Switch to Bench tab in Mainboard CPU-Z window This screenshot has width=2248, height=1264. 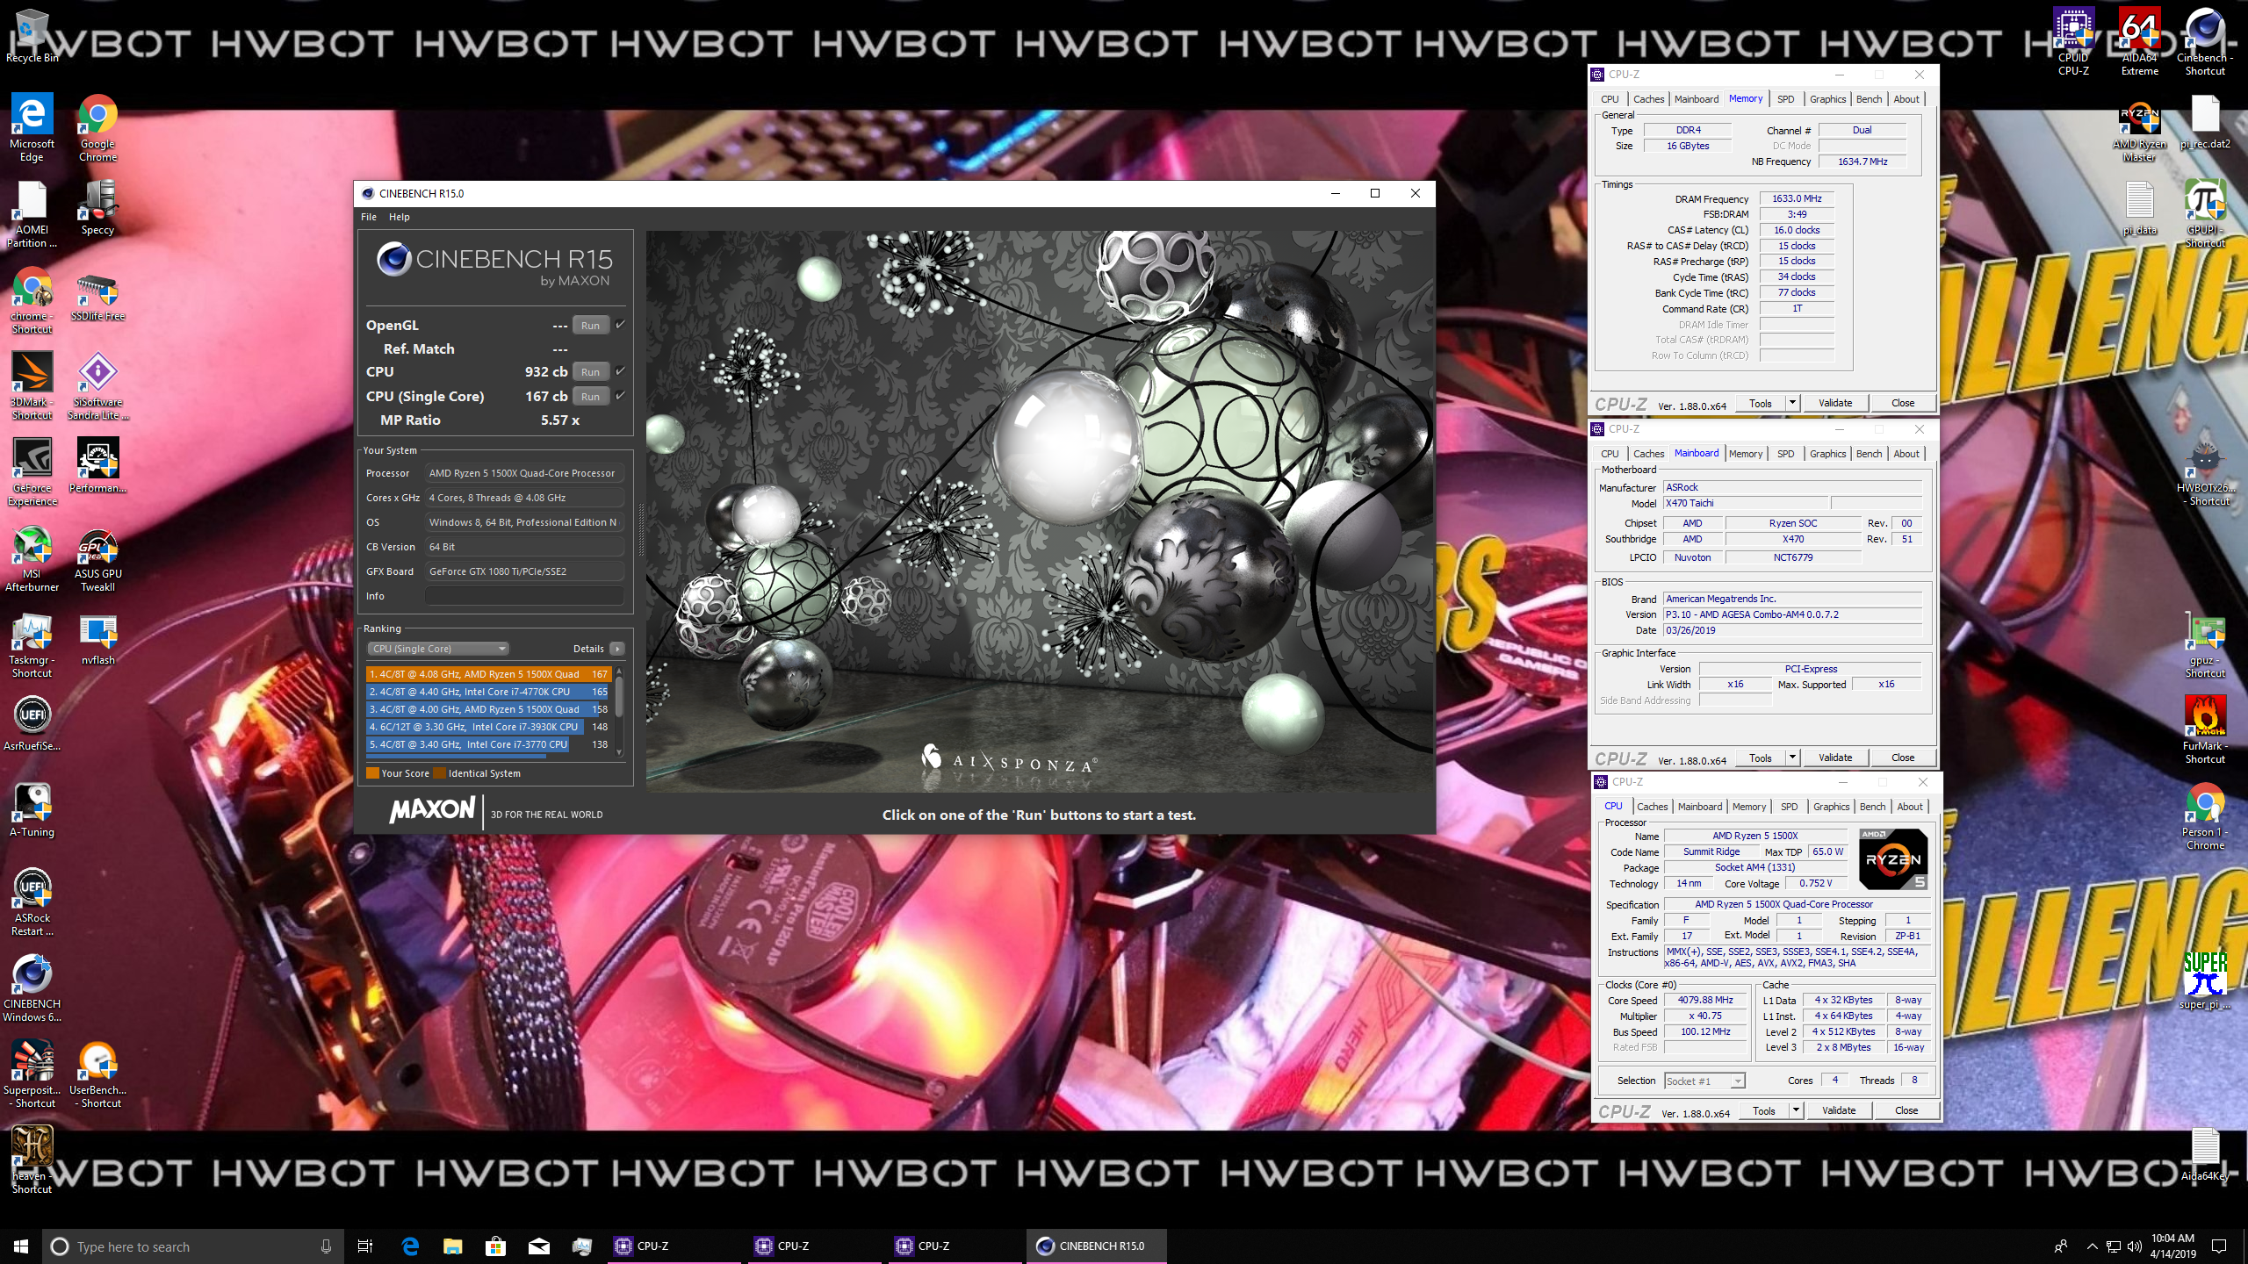tap(1869, 454)
